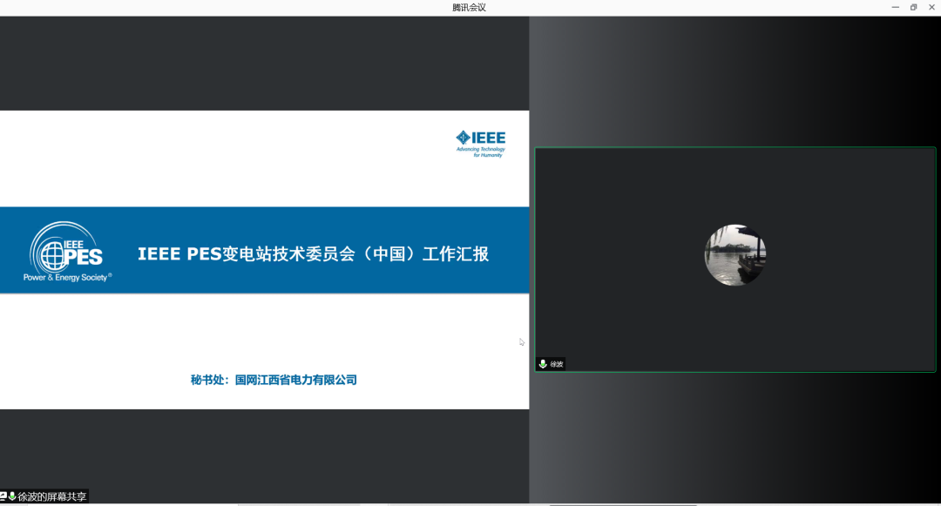The height and width of the screenshot is (506, 941).
Task: Click the slide title IEEE PES变电站技术委员会（中国）工作汇报
Action: click(314, 253)
